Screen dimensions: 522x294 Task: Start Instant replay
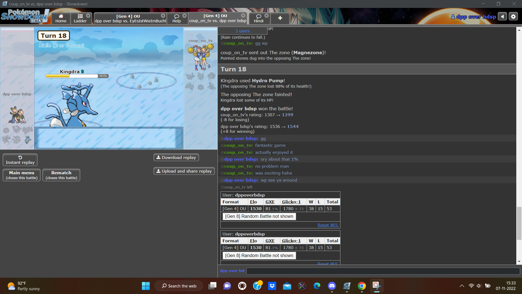point(20,160)
